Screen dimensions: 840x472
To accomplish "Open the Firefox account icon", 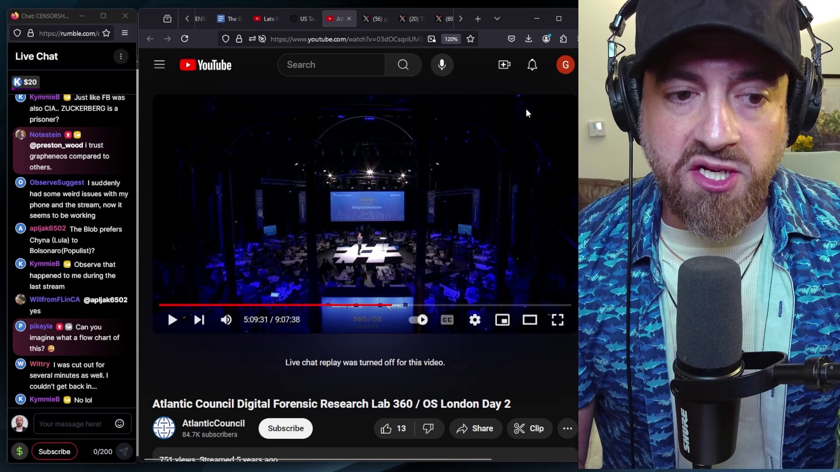I will click(546, 39).
